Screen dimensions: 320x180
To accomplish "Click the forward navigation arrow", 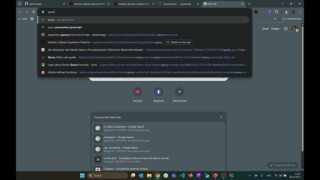I will [x=27, y=12].
